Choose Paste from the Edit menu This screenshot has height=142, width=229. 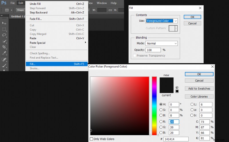click(x=57, y=38)
